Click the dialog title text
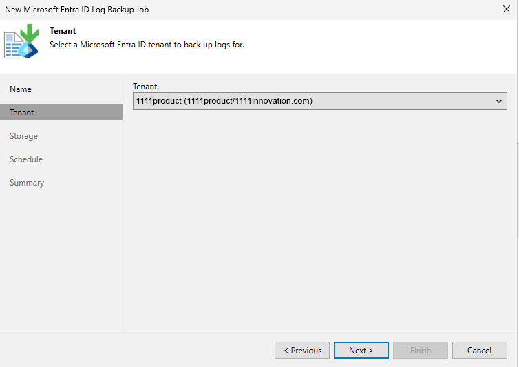The image size is (519, 367). tap(77, 10)
